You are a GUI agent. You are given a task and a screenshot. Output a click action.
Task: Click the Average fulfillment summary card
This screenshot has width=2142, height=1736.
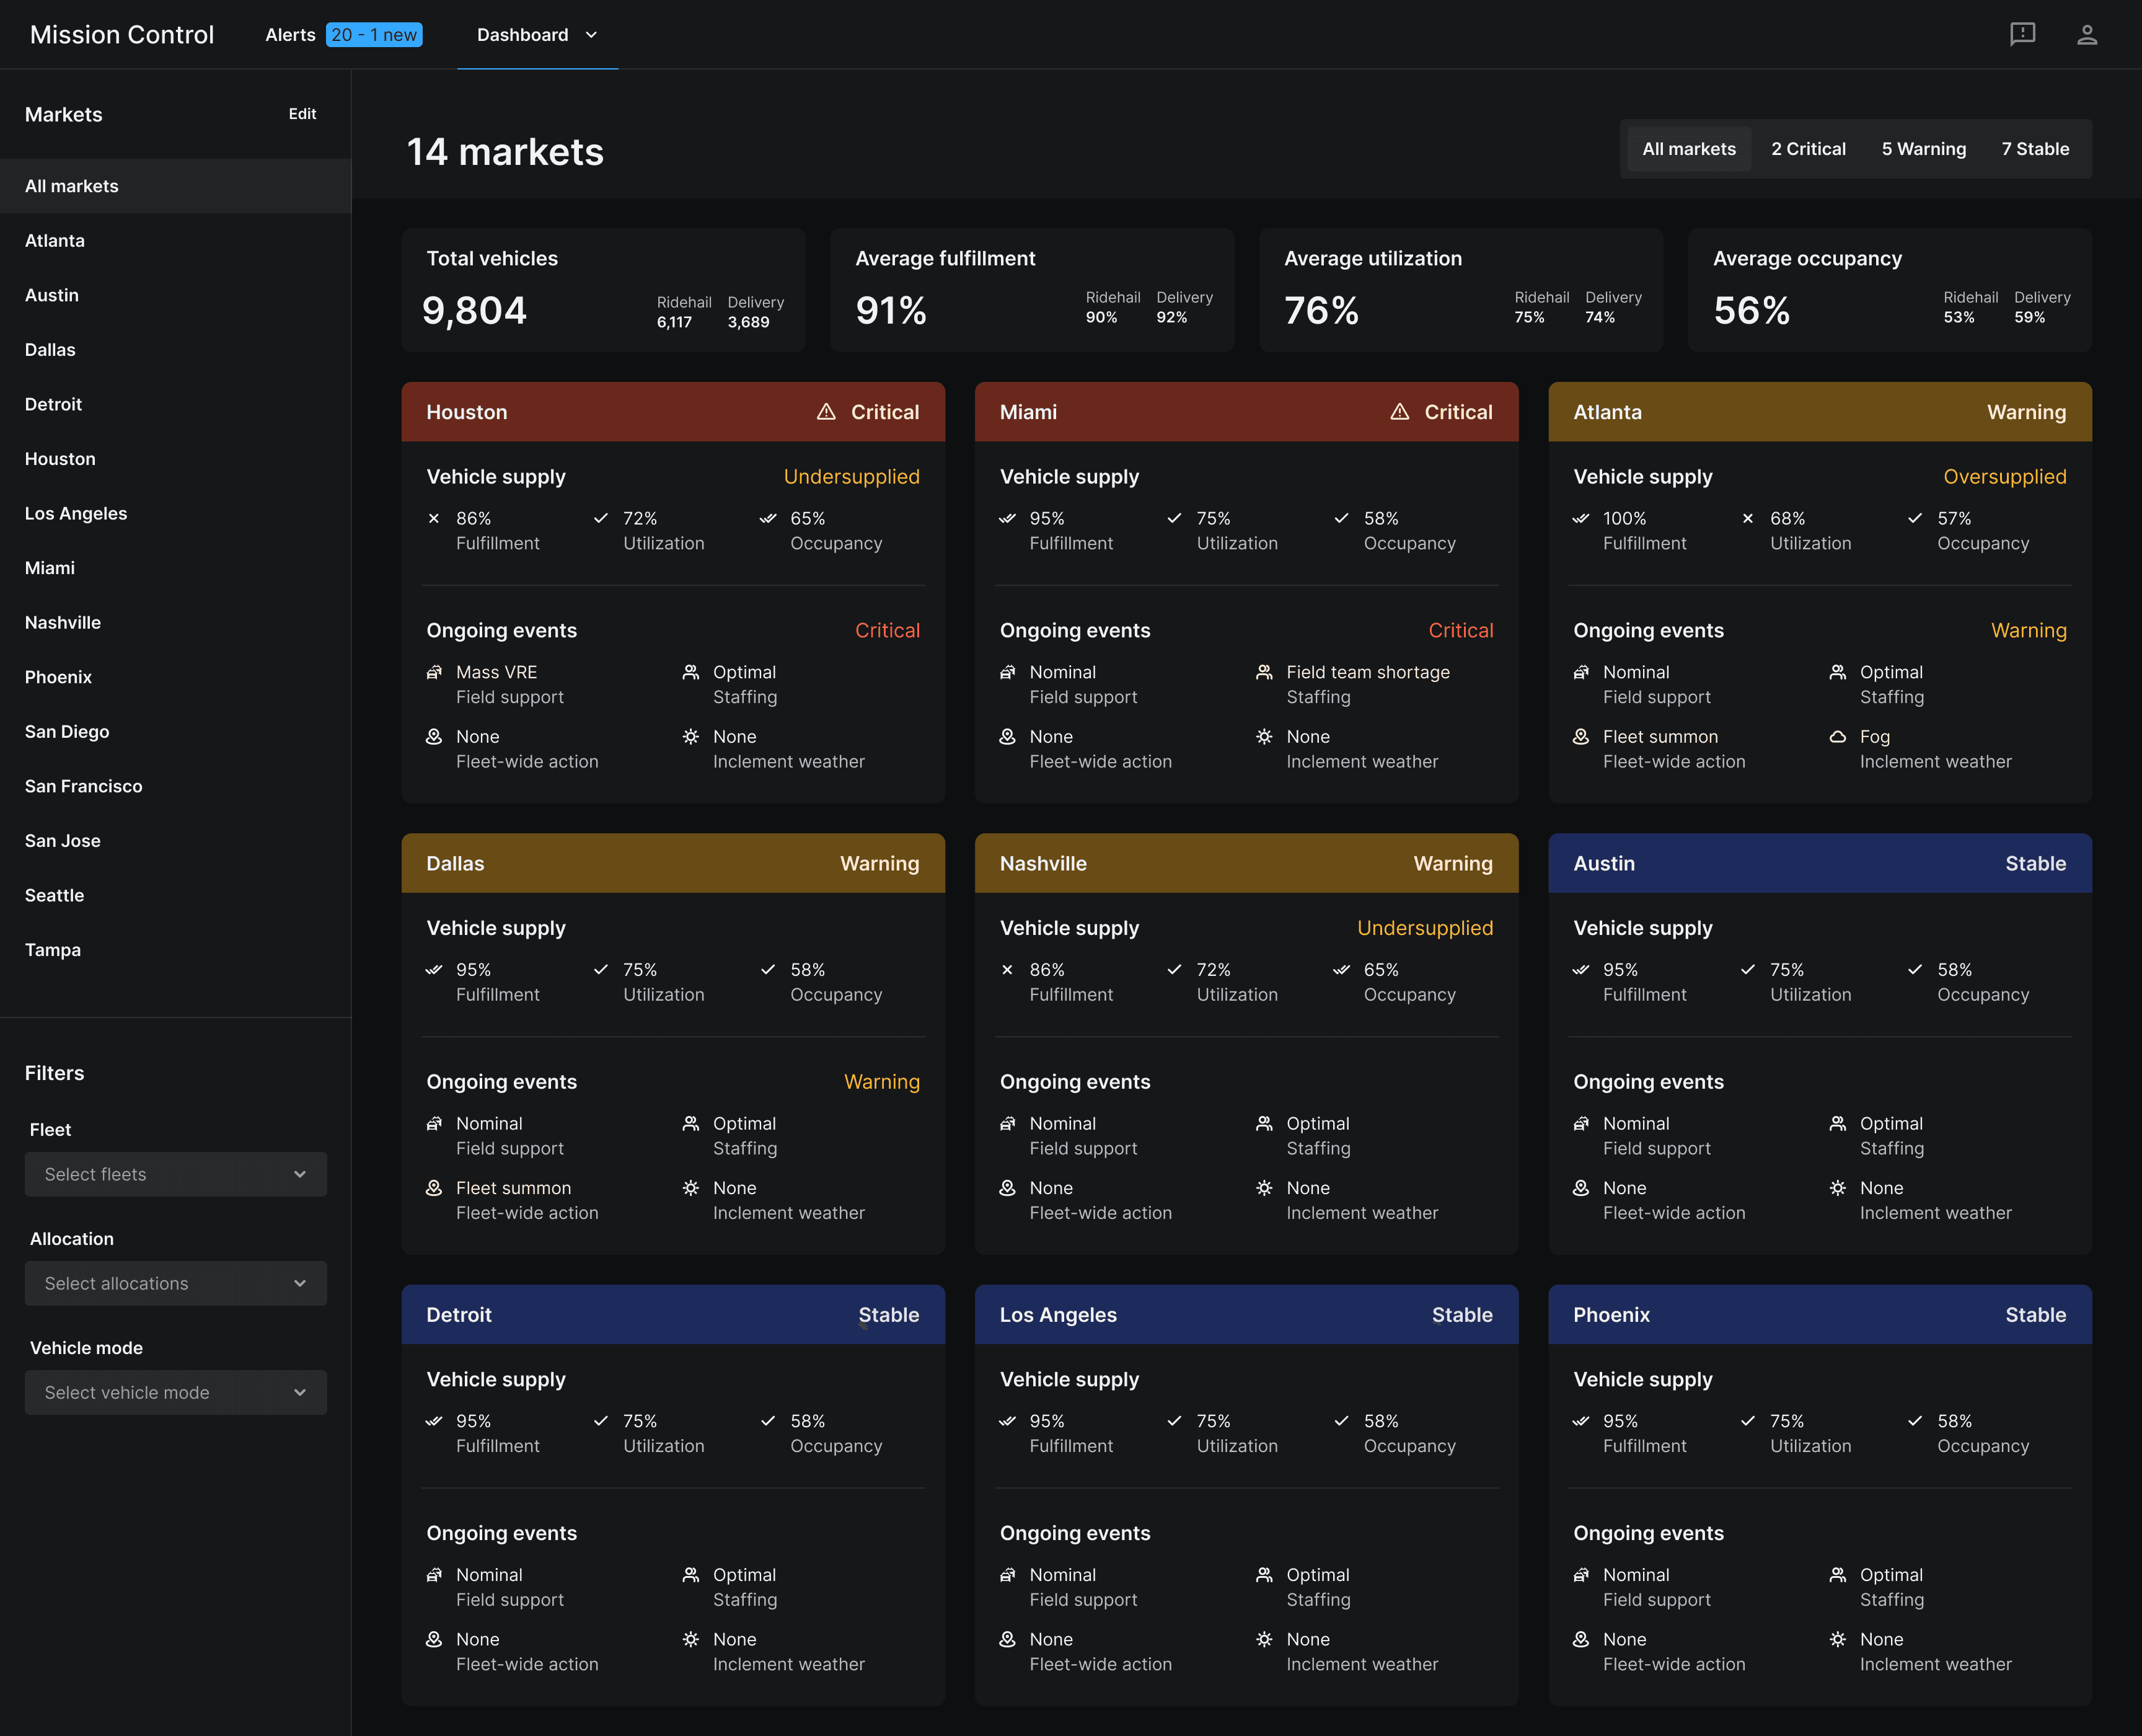[x=1031, y=290]
